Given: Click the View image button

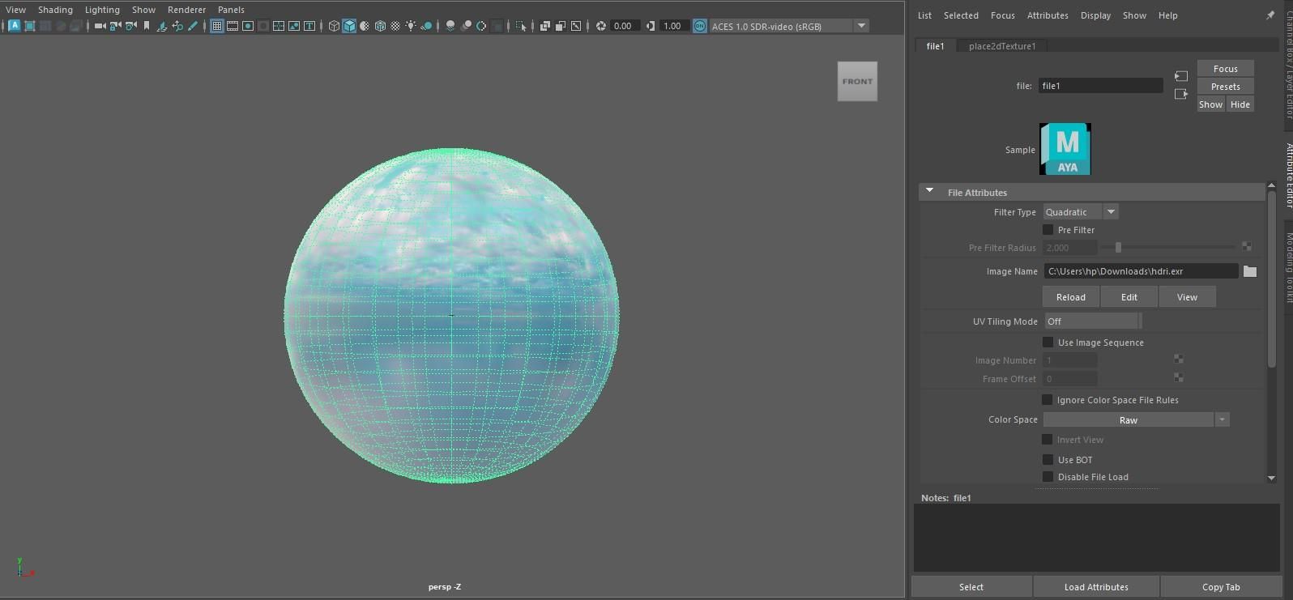Looking at the screenshot, I should point(1187,297).
